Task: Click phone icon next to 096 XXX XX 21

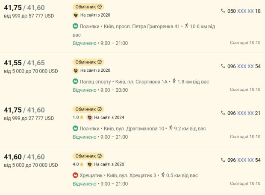Action: tap(223, 113)
